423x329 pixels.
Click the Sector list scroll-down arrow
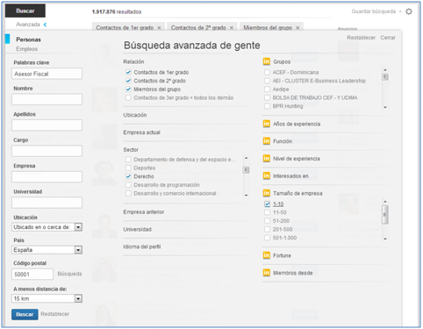tap(247, 195)
